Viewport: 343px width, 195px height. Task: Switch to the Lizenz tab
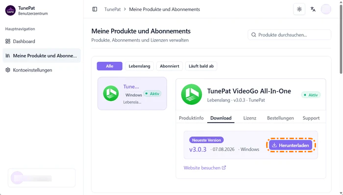pyautogui.click(x=249, y=118)
